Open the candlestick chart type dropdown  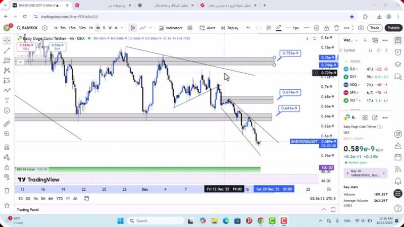point(132,28)
